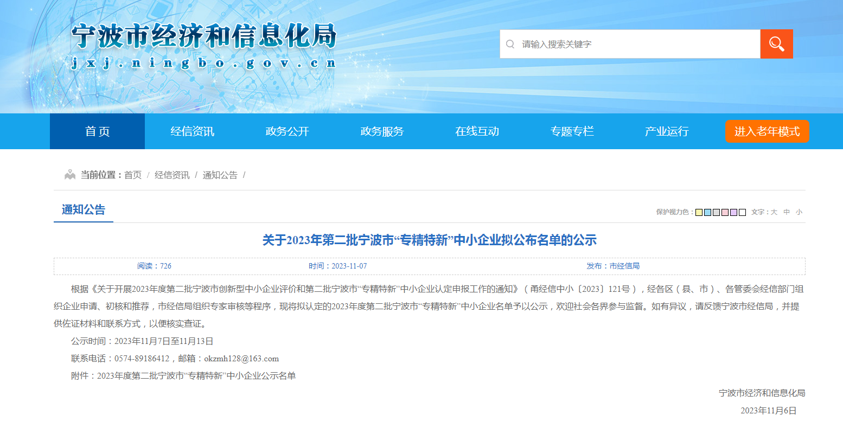The width and height of the screenshot is (843, 421).
Task: Go to 通知公告 in the breadcrumb
Action: coord(220,175)
